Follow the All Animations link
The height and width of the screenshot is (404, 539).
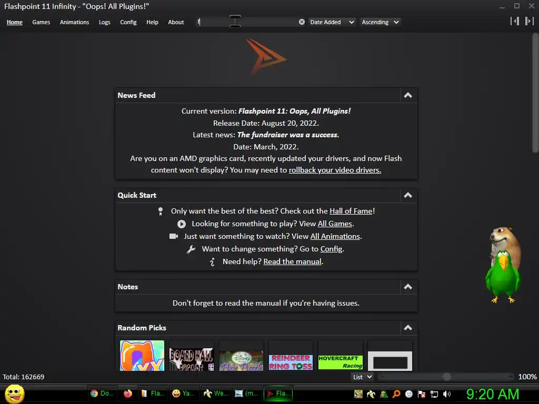pos(335,236)
